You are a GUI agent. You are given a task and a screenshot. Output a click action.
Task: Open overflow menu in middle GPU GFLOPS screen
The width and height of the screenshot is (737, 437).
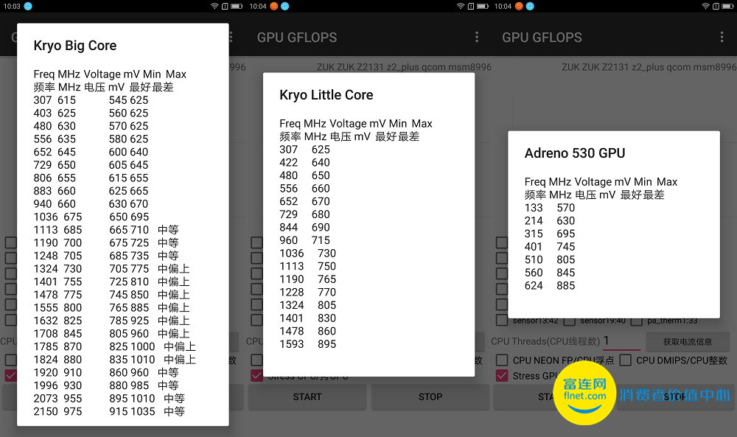point(477,37)
